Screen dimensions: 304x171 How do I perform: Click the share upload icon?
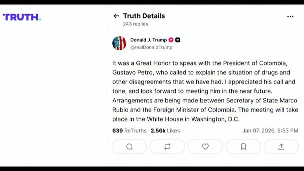coord(281,147)
